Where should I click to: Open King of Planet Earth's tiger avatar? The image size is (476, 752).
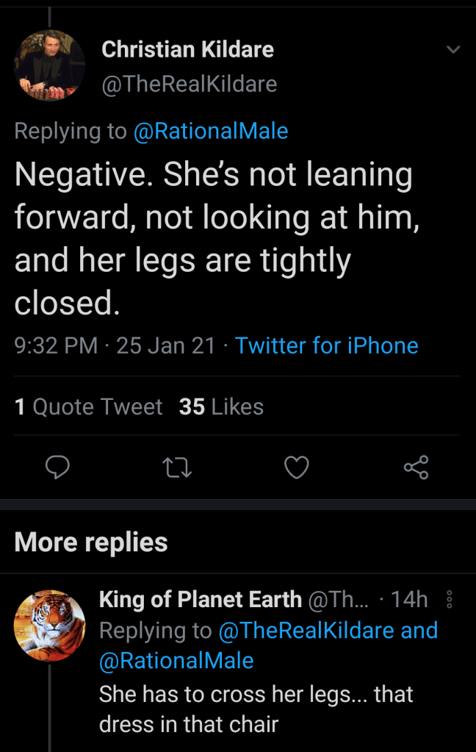point(49,625)
